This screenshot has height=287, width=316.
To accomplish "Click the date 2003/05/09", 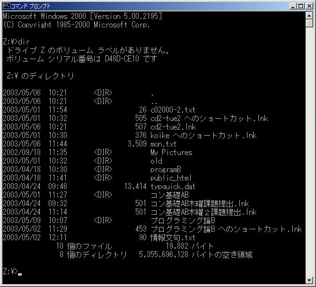I will (x=22, y=220).
